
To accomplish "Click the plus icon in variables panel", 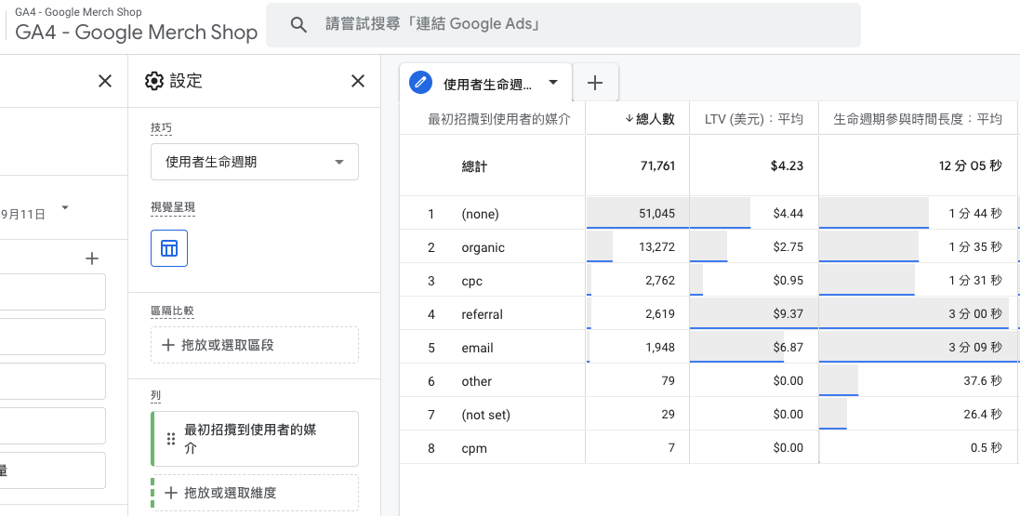I will (92, 258).
